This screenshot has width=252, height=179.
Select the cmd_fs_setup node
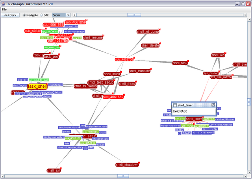tap(85, 87)
